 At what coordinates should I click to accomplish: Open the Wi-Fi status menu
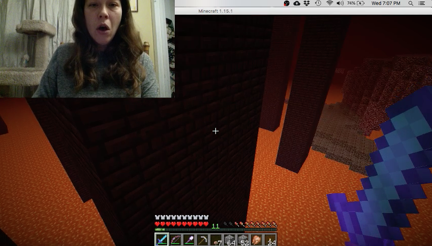pyautogui.click(x=329, y=4)
